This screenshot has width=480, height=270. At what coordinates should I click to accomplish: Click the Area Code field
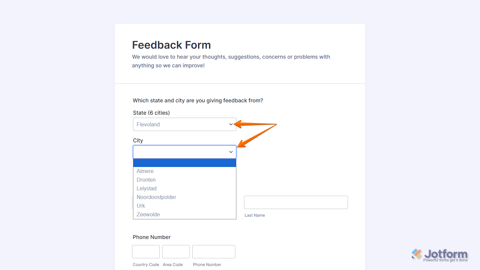coord(176,252)
